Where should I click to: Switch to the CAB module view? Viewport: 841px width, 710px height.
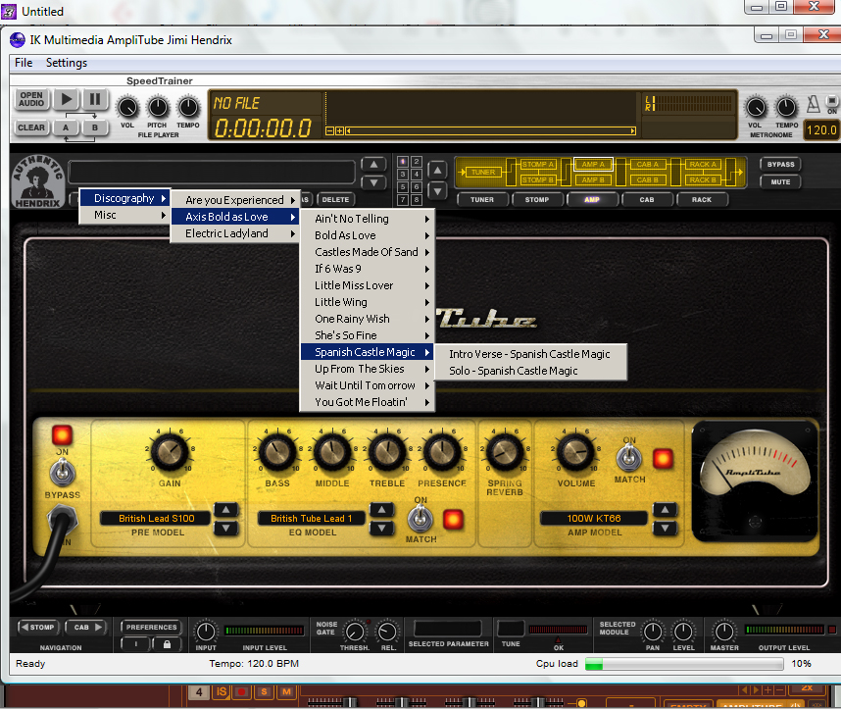(648, 199)
